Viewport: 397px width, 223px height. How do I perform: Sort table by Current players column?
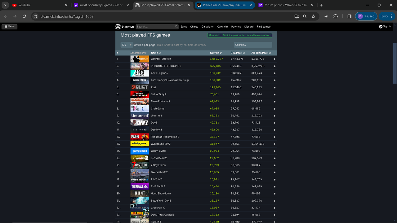pos(216,53)
